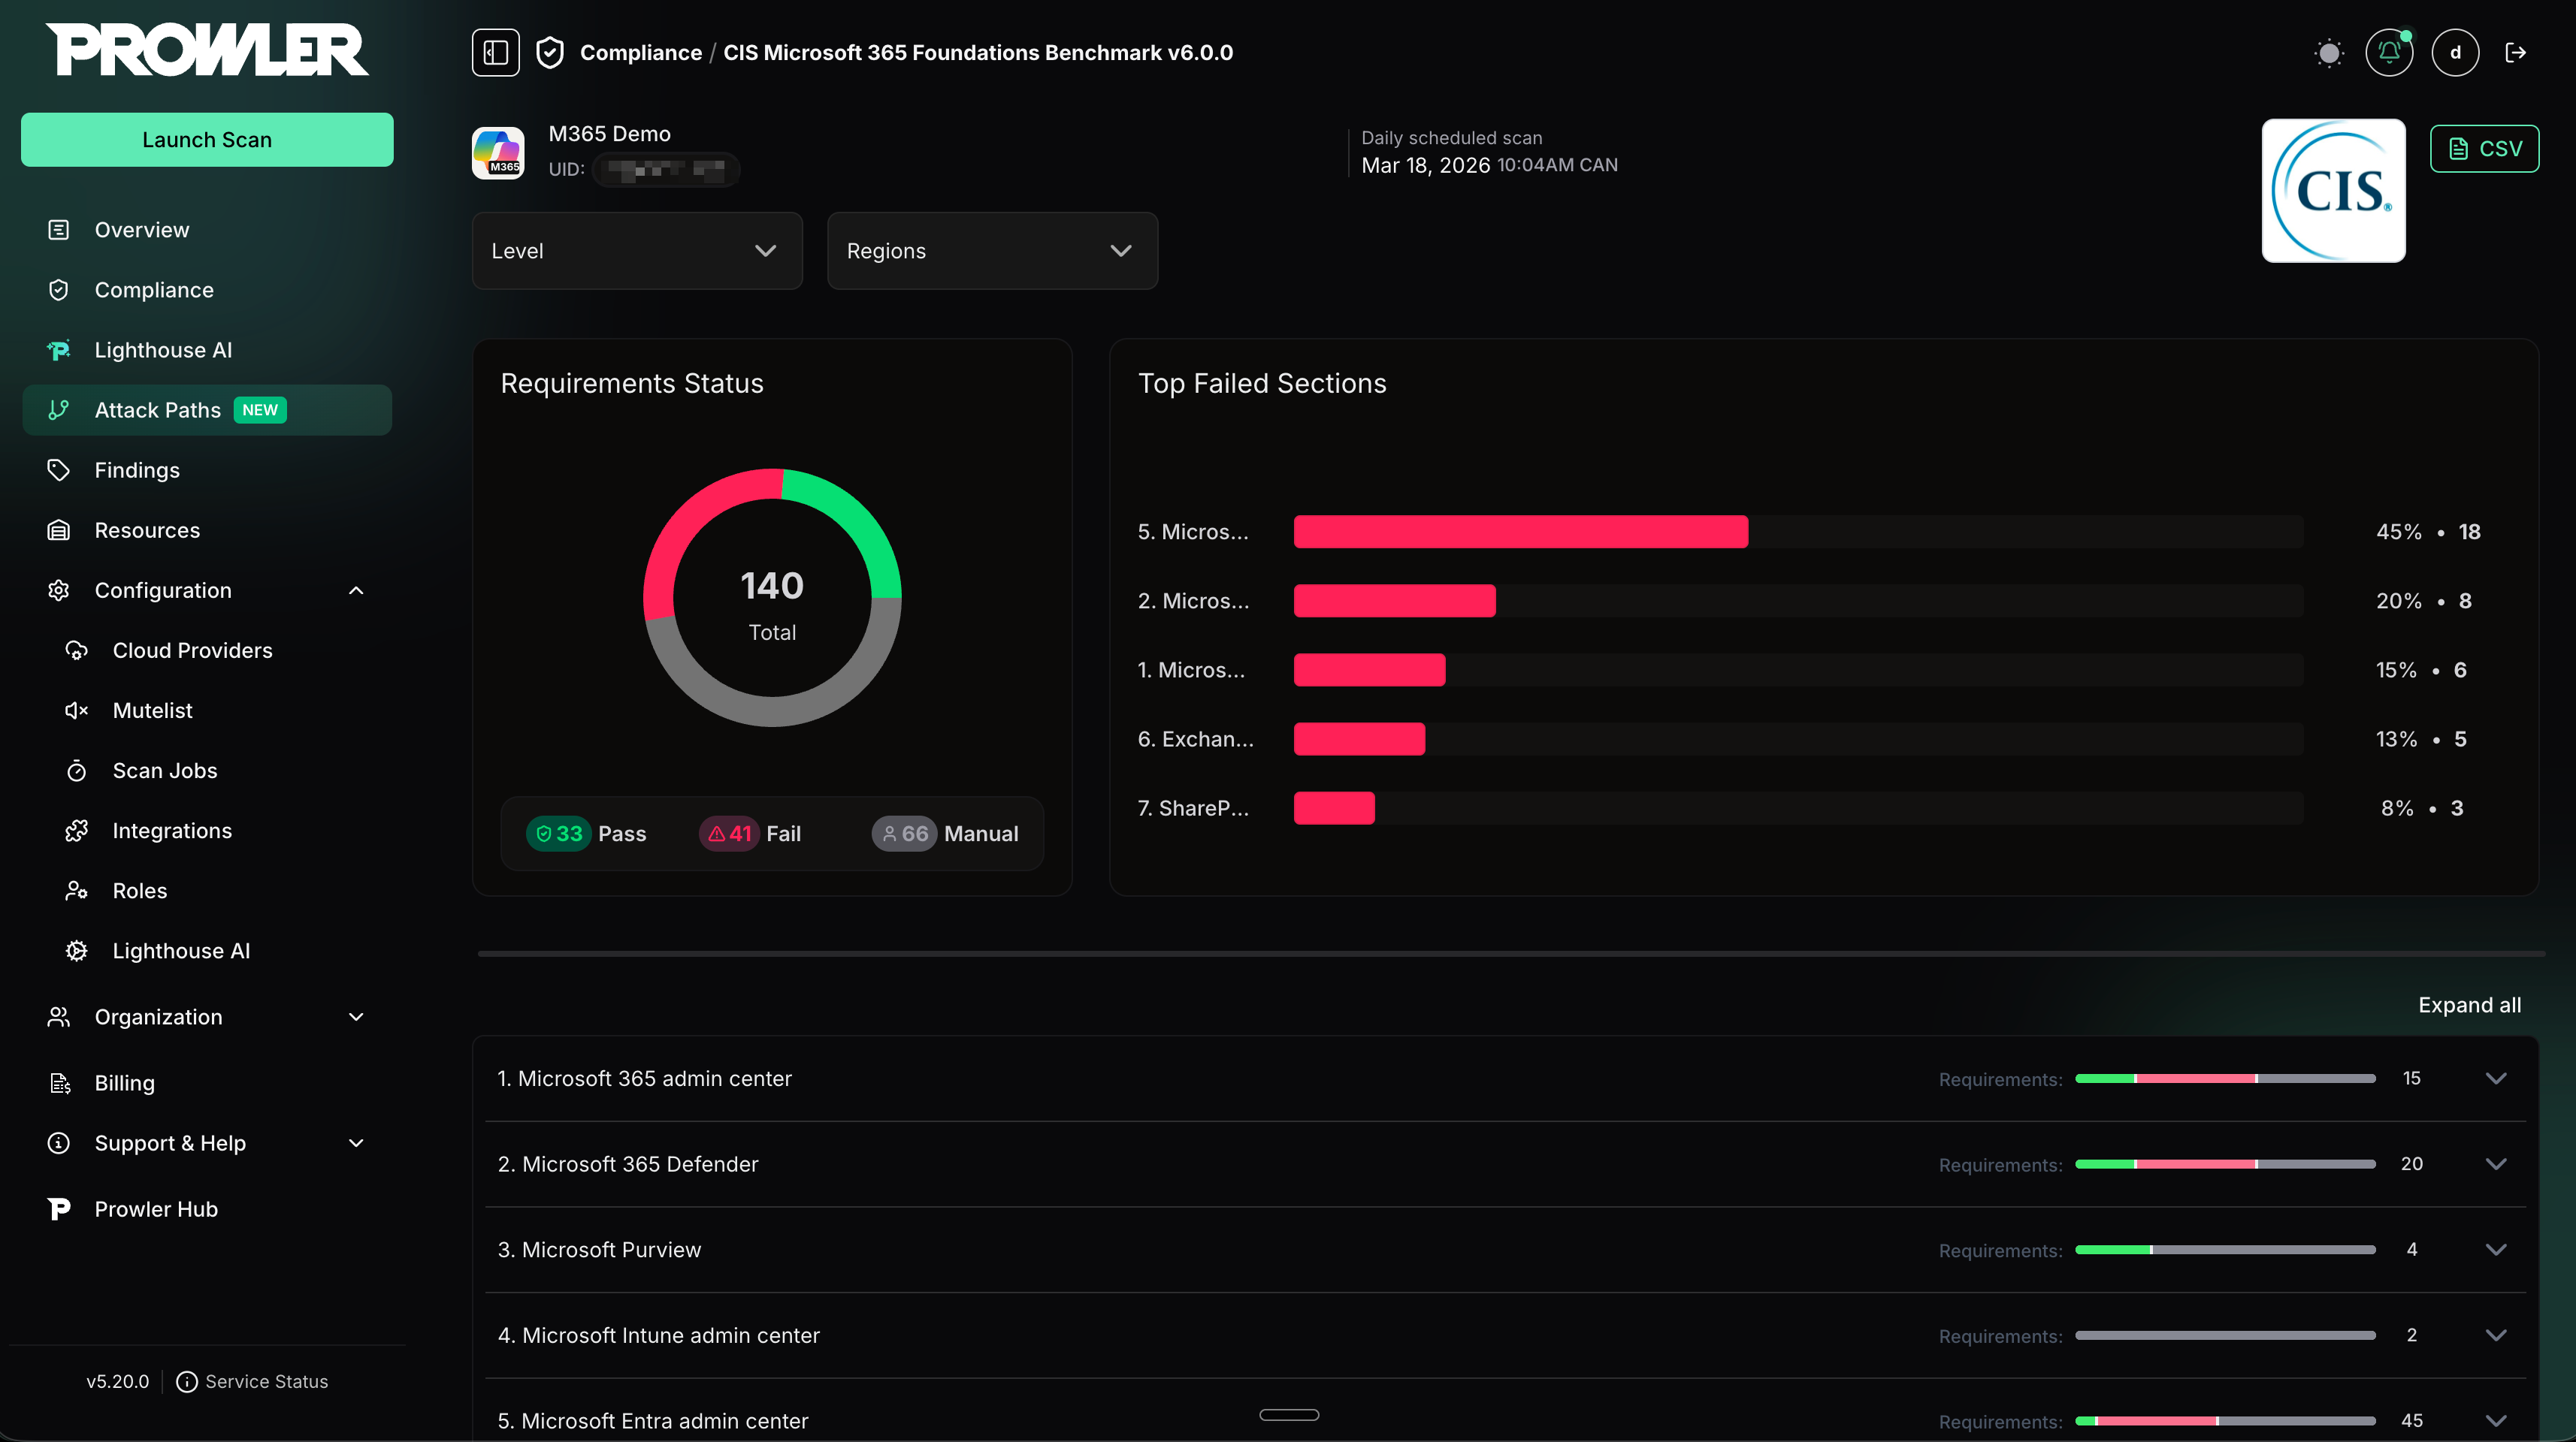The height and width of the screenshot is (1442, 2576).
Task: Click the Entra failed section bar
Action: [1520, 532]
